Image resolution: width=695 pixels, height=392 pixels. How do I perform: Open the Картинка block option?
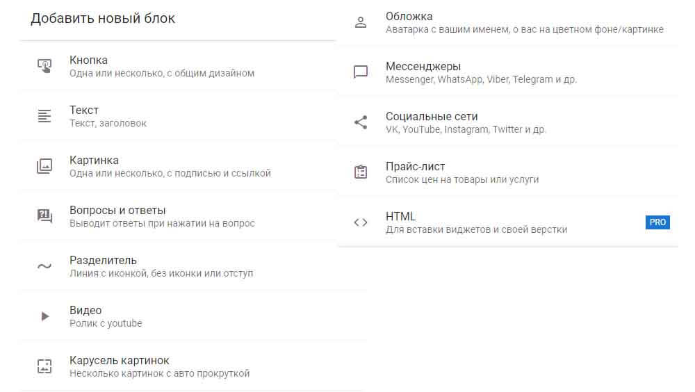pyautogui.click(x=94, y=161)
